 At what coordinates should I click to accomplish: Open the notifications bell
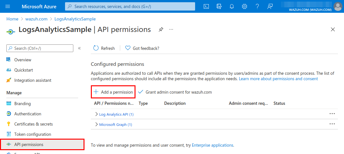pos(232,6)
